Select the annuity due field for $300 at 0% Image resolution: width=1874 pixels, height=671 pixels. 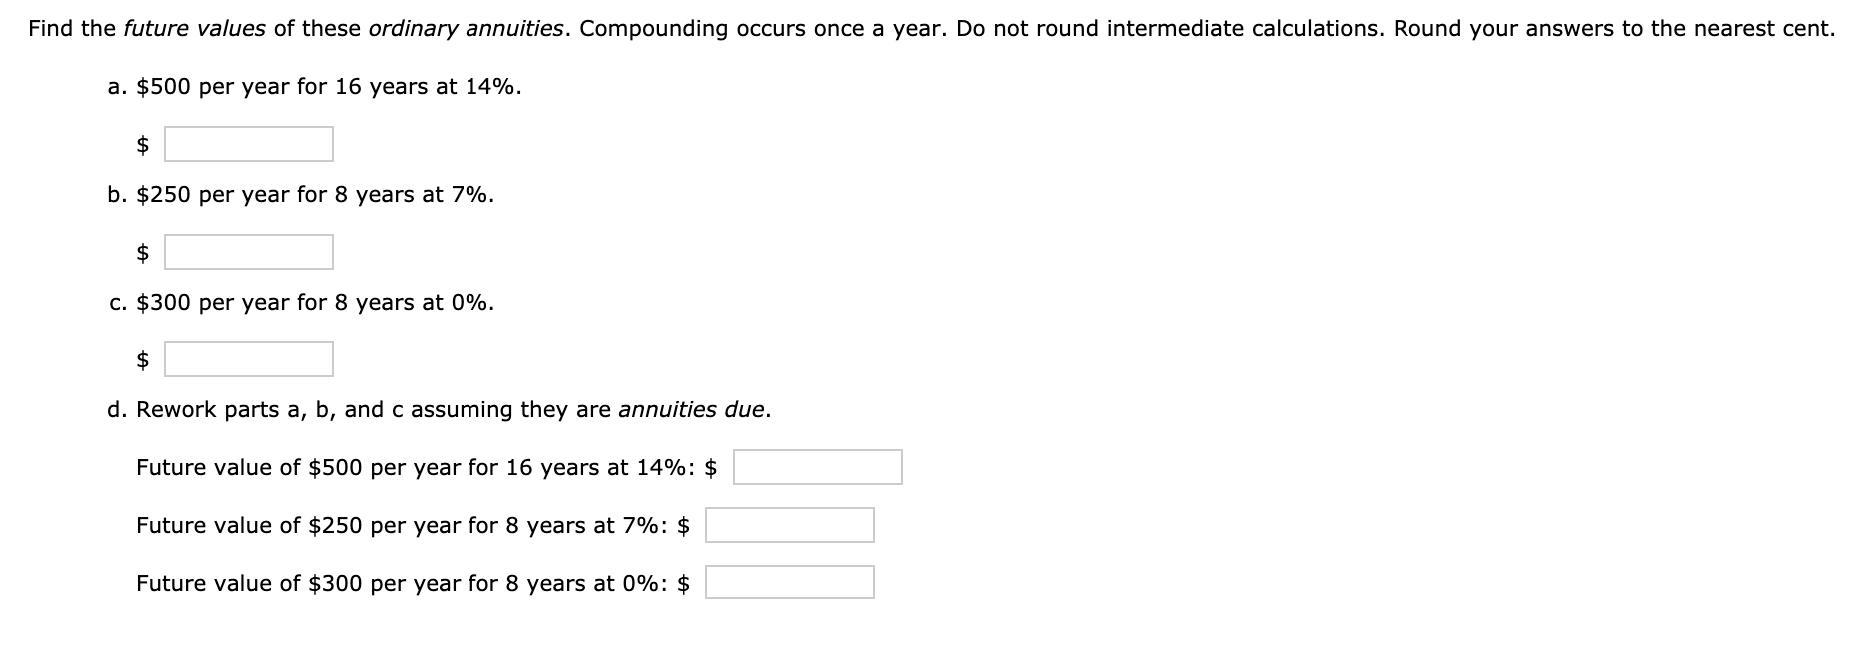790,583
